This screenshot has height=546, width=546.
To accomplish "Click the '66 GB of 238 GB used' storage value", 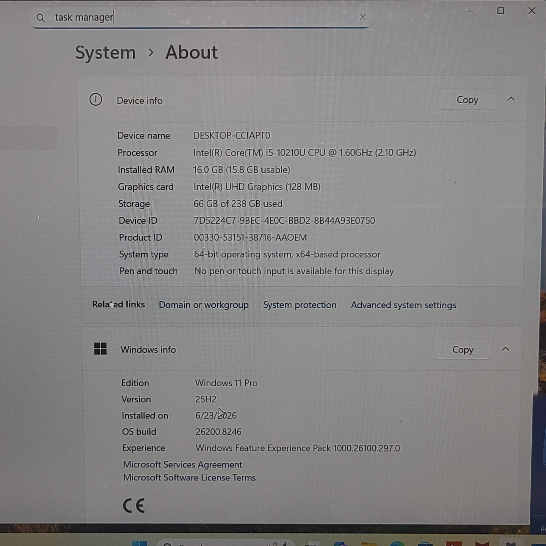I will pos(238,204).
